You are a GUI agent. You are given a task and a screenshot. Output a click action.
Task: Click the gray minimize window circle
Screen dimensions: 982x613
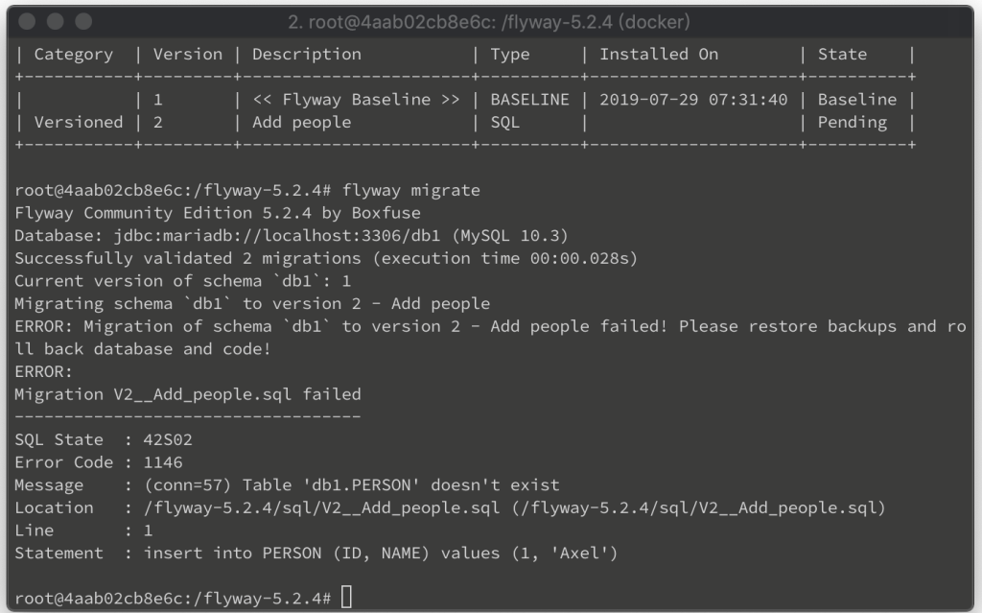click(55, 22)
